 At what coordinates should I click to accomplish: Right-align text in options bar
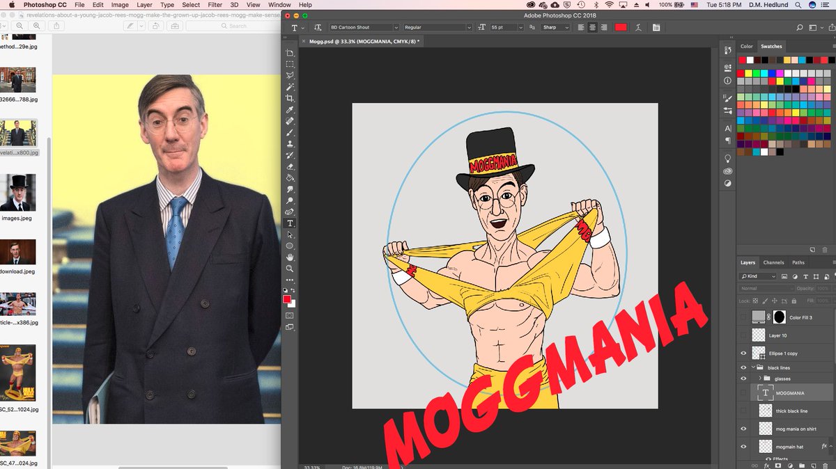click(605, 27)
